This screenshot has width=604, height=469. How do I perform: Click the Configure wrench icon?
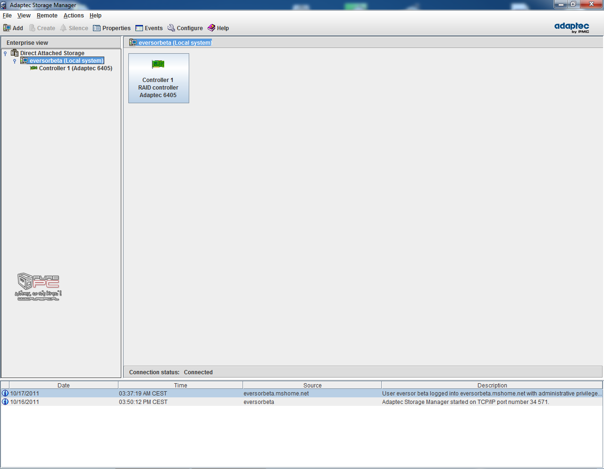point(171,28)
